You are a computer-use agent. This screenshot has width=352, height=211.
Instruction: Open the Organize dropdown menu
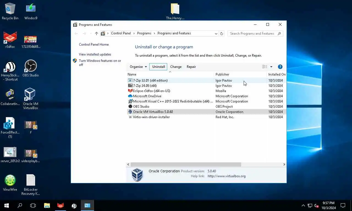click(x=138, y=67)
